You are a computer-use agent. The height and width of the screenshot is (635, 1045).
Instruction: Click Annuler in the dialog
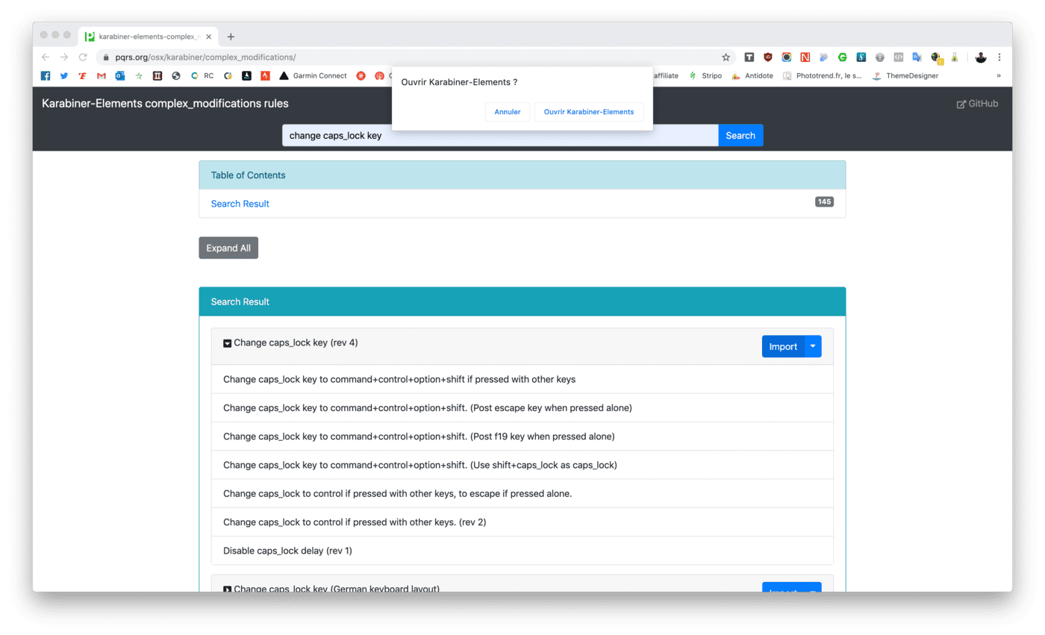tap(508, 112)
